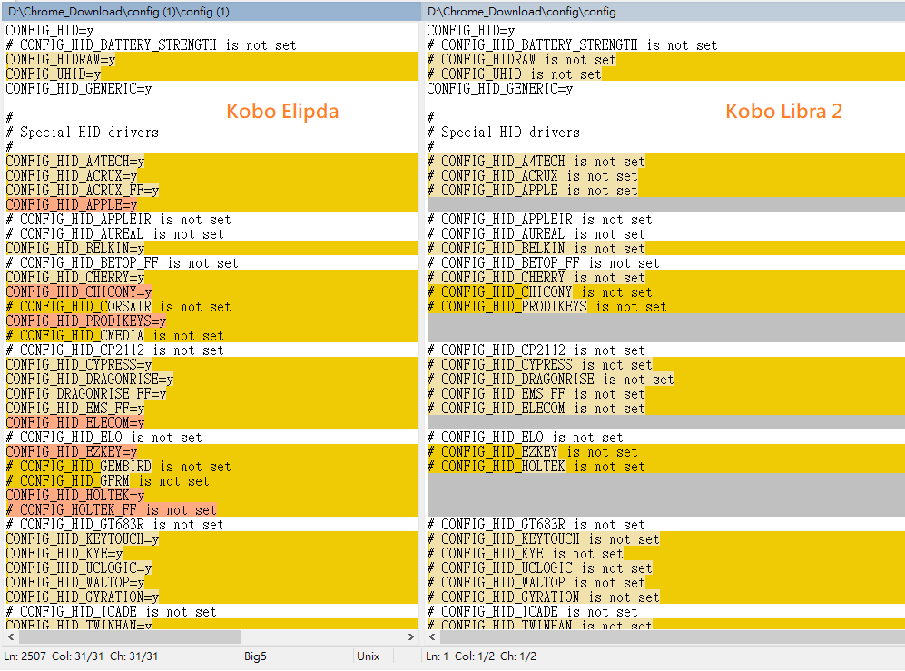
Task: Click '# CONFIG_HID_CMEDIA is not set'
Action: [115, 336]
